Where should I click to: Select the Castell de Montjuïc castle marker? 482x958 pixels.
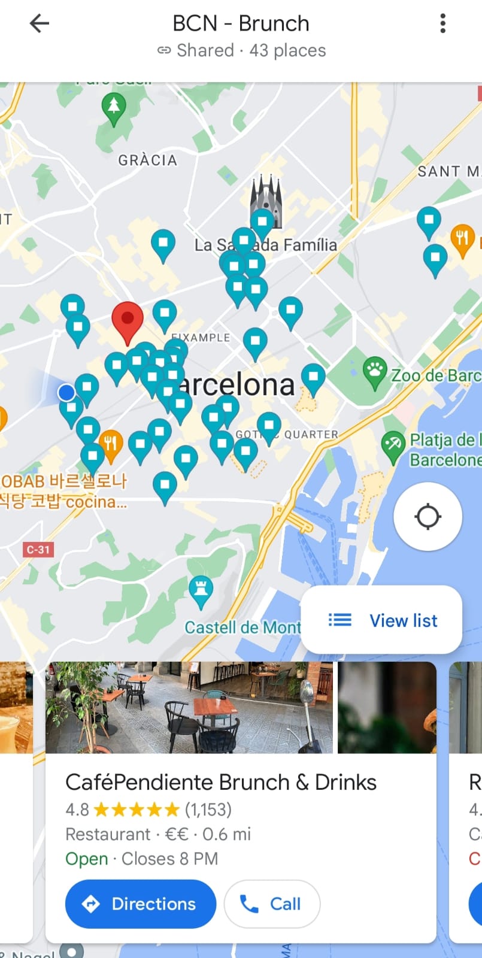pos(201,590)
